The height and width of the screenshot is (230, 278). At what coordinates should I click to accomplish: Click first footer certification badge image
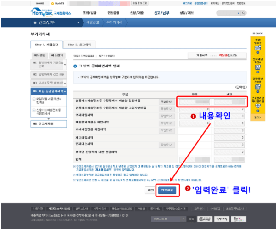[x=205, y=219]
